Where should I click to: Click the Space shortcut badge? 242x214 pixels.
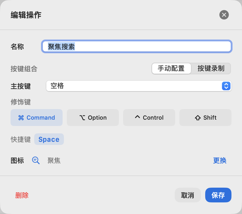(x=49, y=139)
